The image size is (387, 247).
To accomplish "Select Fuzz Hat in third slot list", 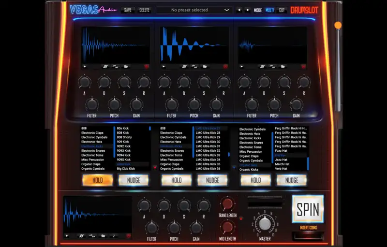I will [281, 151].
